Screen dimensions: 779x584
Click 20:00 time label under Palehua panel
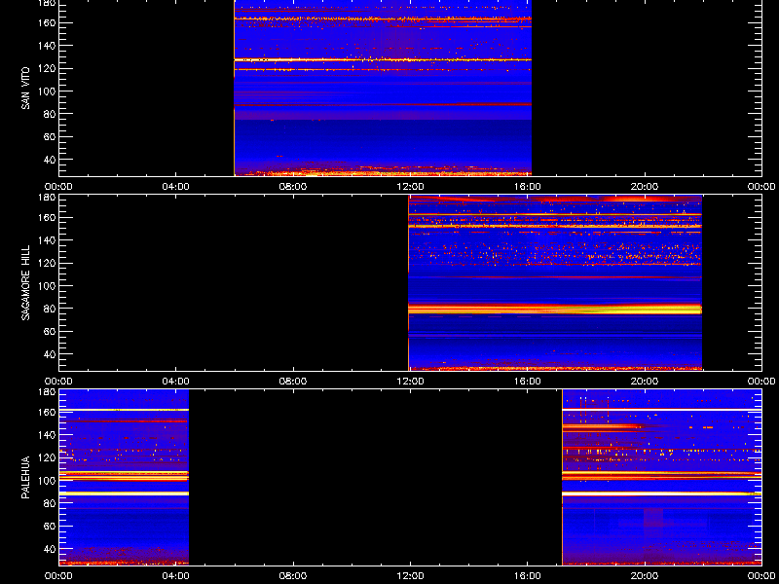pos(645,576)
